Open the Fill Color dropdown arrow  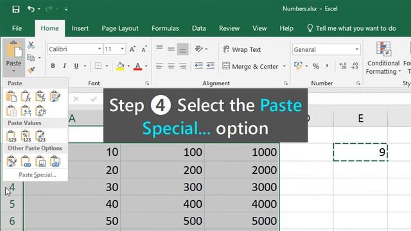click(x=128, y=66)
